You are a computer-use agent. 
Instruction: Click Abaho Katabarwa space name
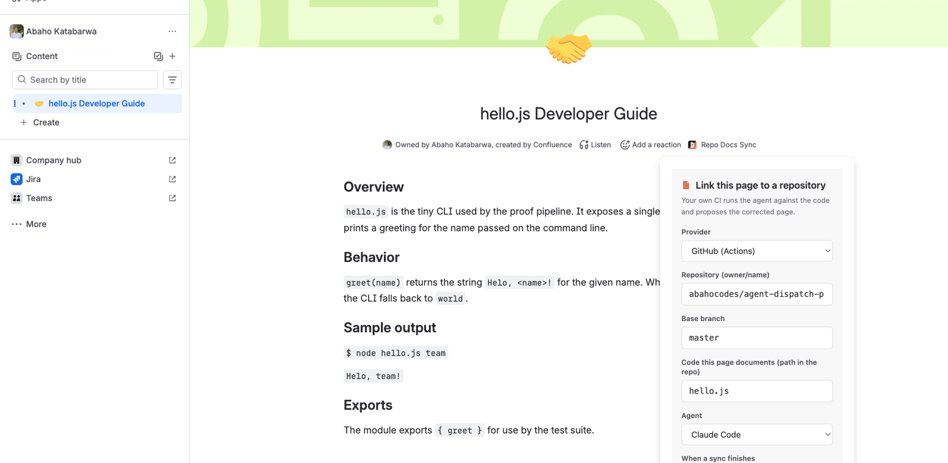click(61, 31)
